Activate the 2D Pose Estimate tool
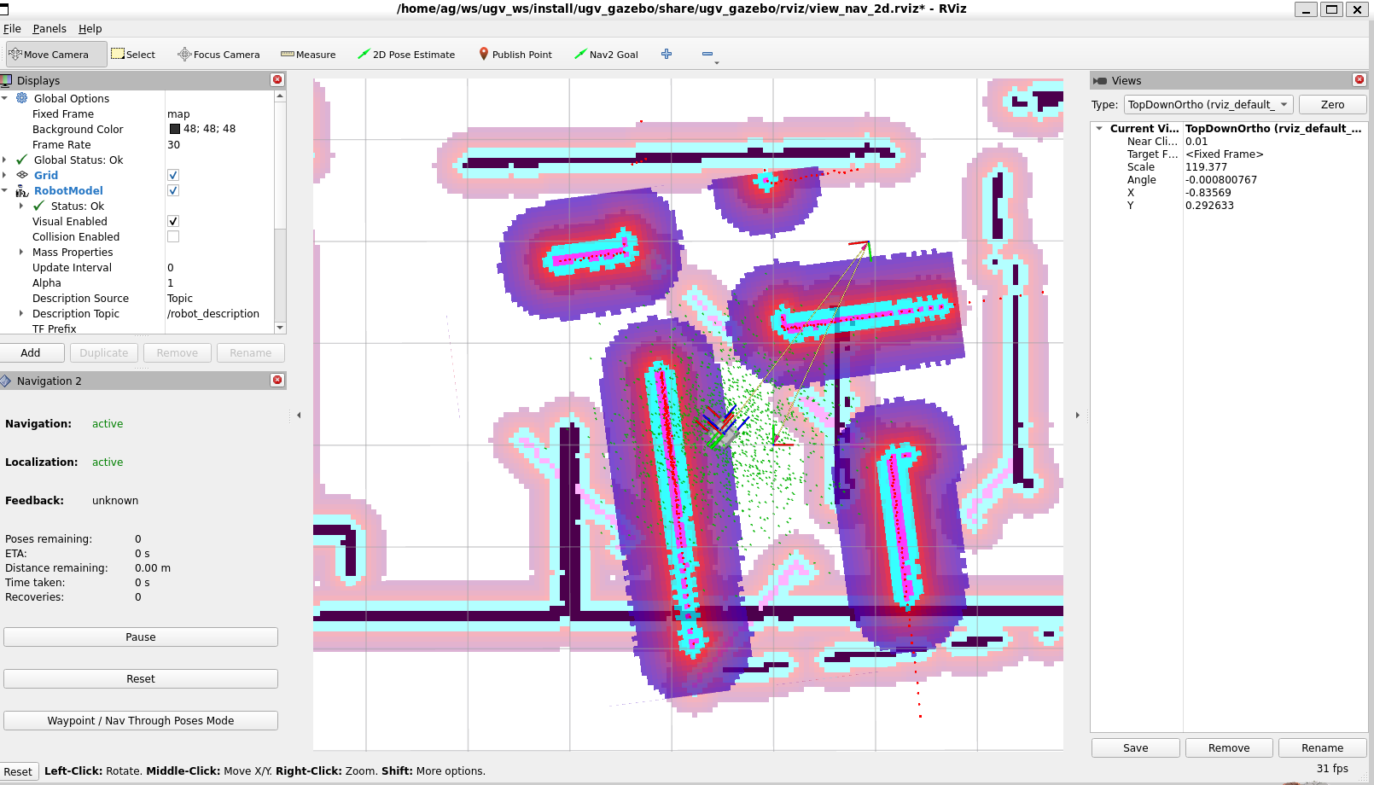 pos(406,54)
